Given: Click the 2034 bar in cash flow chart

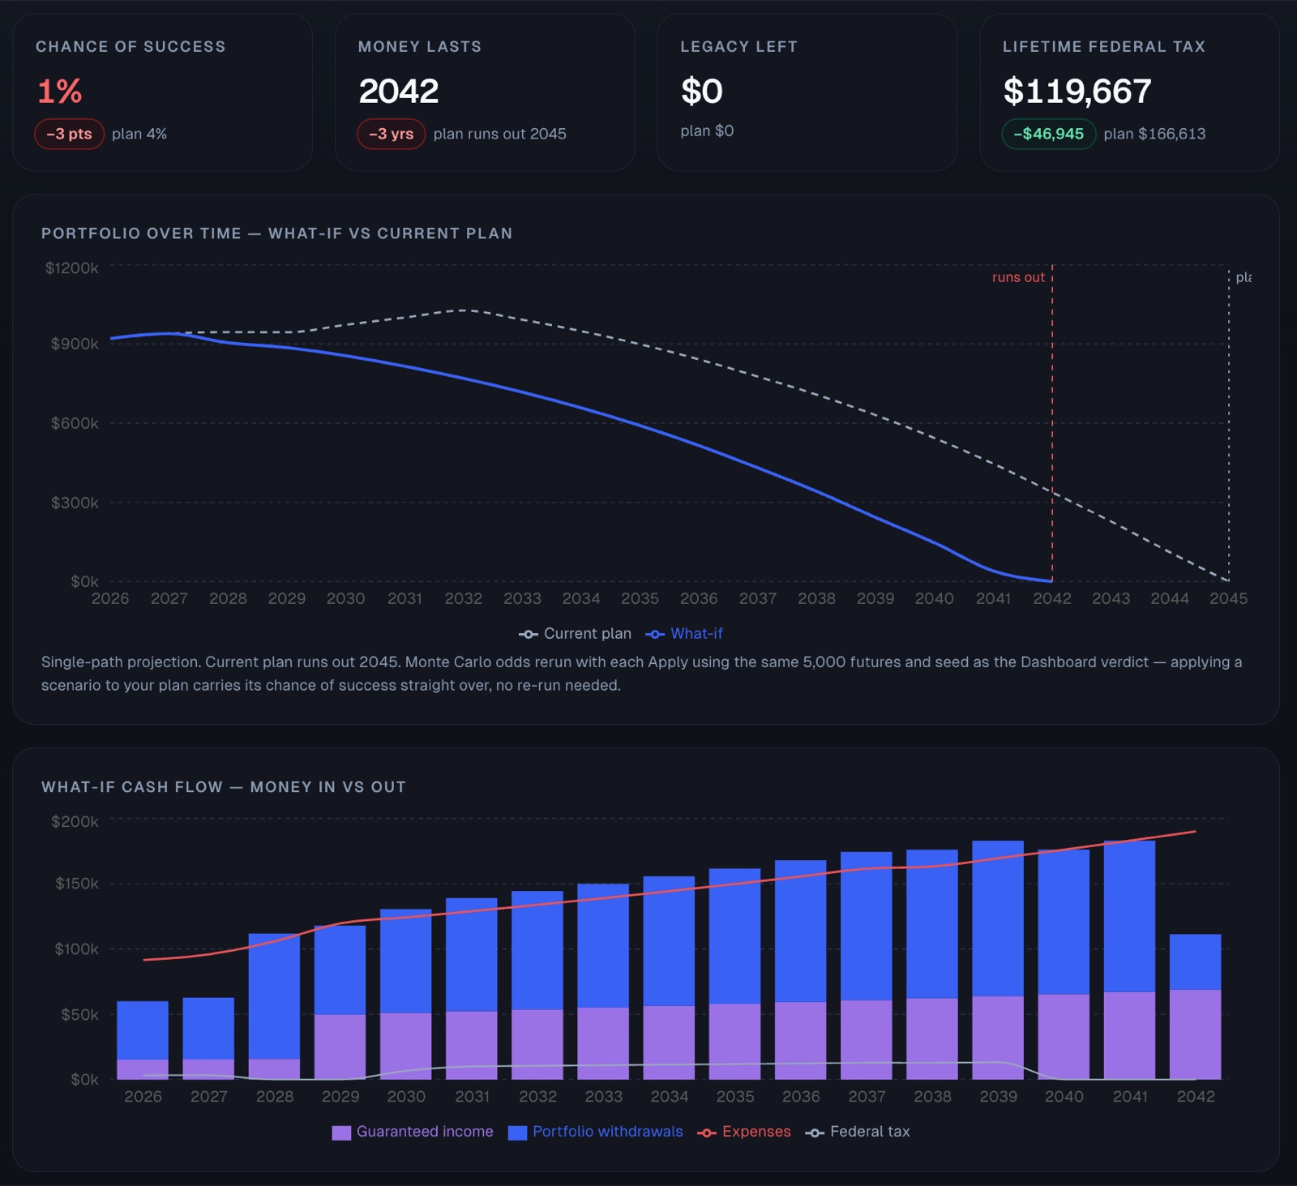Looking at the screenshot, I should (x=669, y=978).
